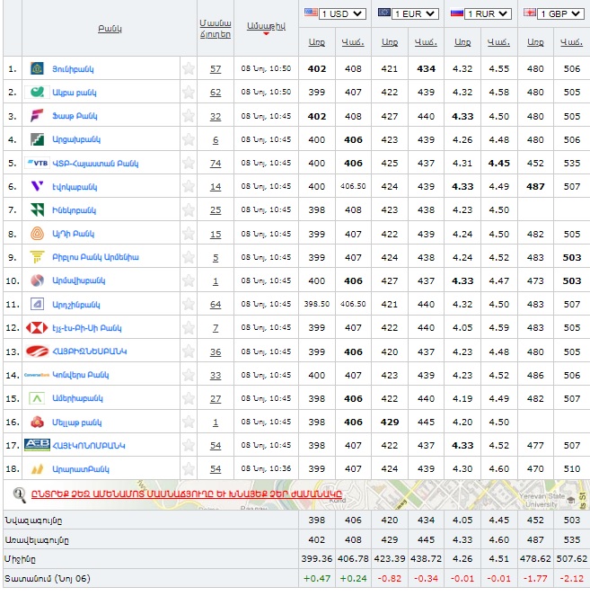Click the AEB logo in row 17
The image size is (590, 596).
click(38, 445)
